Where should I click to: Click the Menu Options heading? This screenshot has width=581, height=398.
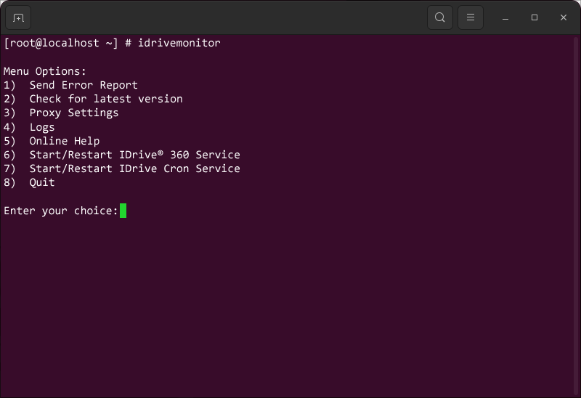coord(45,71)
